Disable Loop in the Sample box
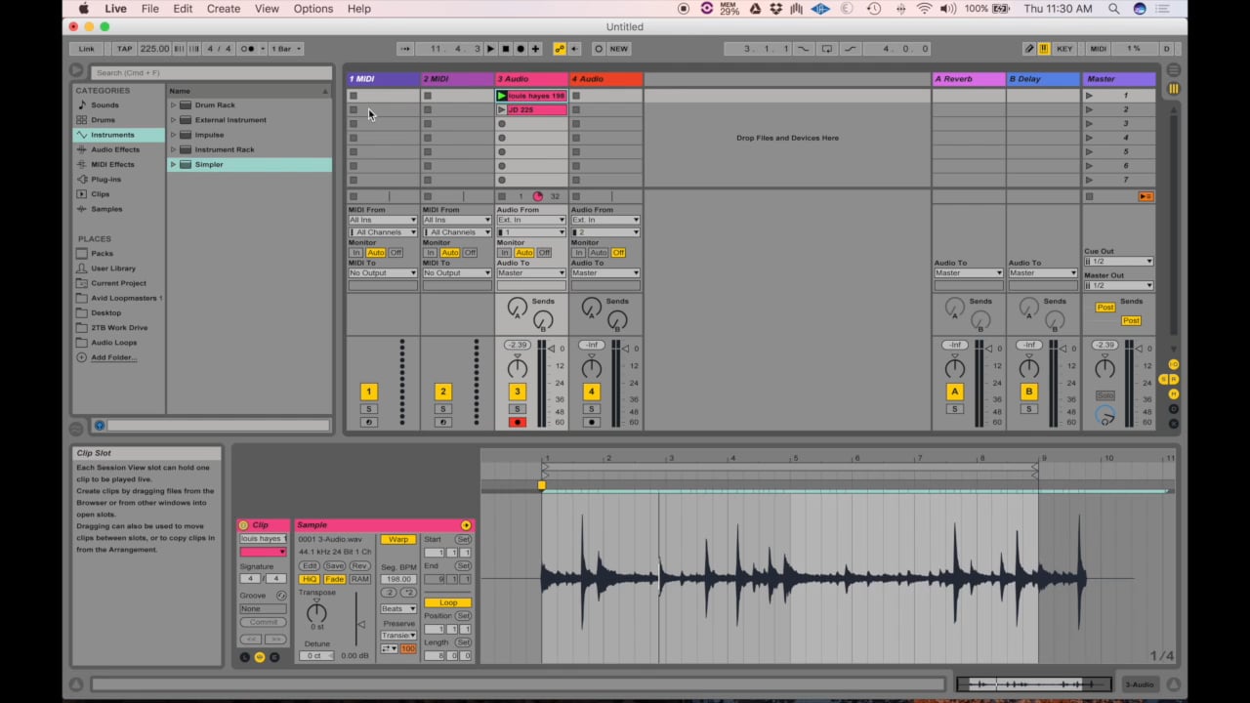The image size is (1250, 703). pyautogui.click(x=448, y=602)
